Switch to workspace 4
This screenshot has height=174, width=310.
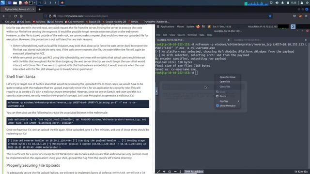55,3
